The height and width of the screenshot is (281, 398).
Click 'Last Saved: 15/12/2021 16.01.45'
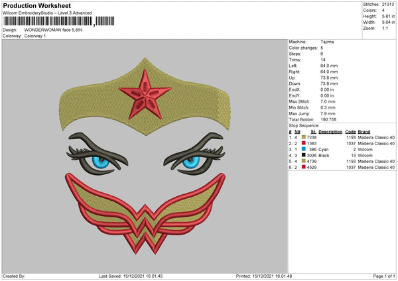(131, 276)
